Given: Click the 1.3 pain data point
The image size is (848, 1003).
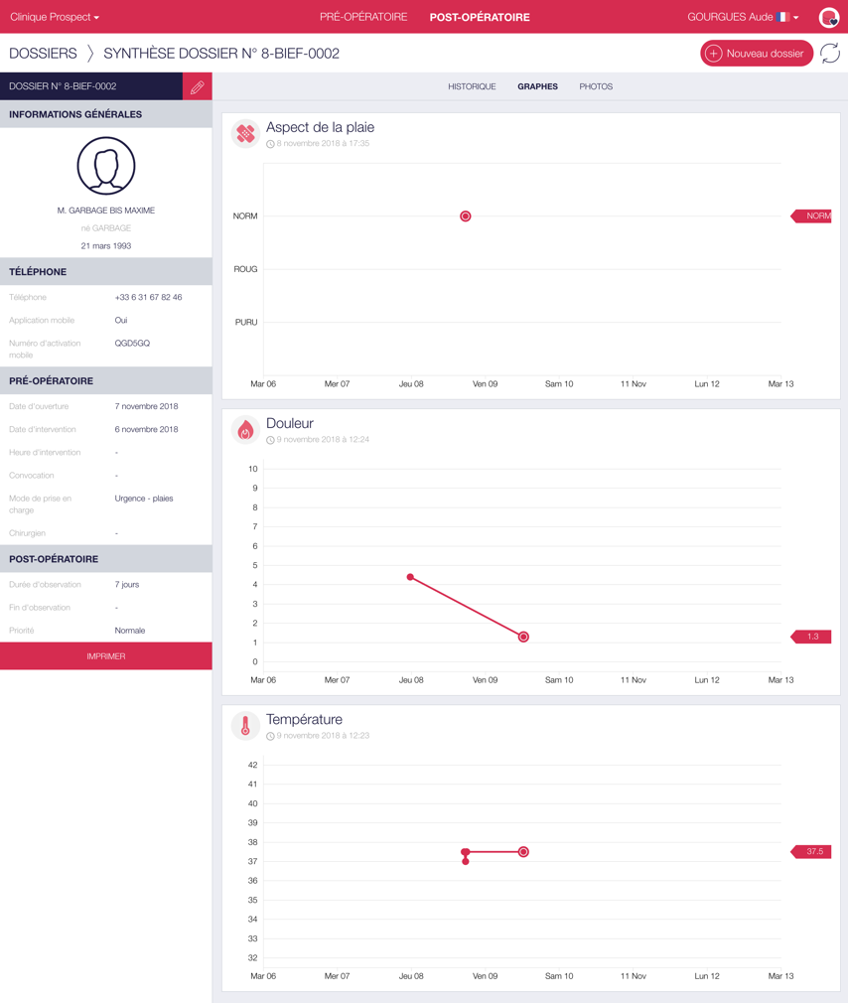Looking at the screenshot, I should click(x=523, y=637).
